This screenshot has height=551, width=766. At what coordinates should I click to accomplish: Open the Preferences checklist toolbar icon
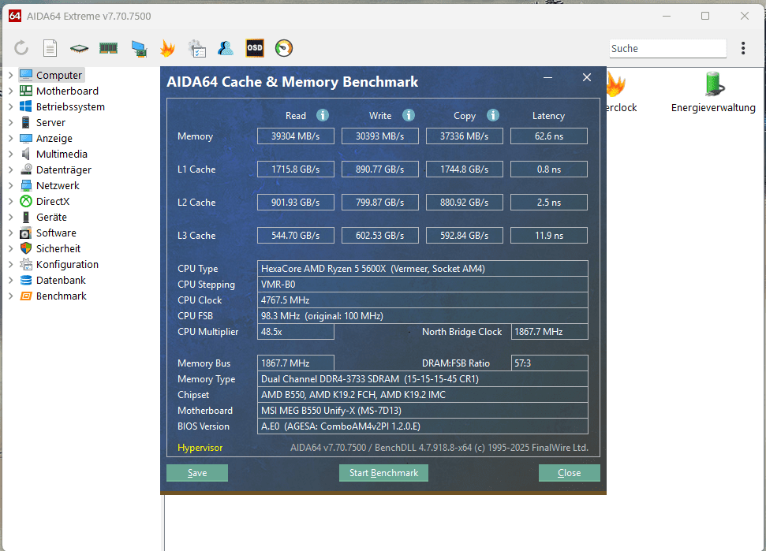(x=197, y=48)
